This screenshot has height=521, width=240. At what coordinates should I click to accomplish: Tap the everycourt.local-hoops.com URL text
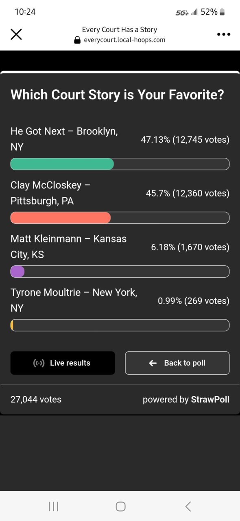124,40
